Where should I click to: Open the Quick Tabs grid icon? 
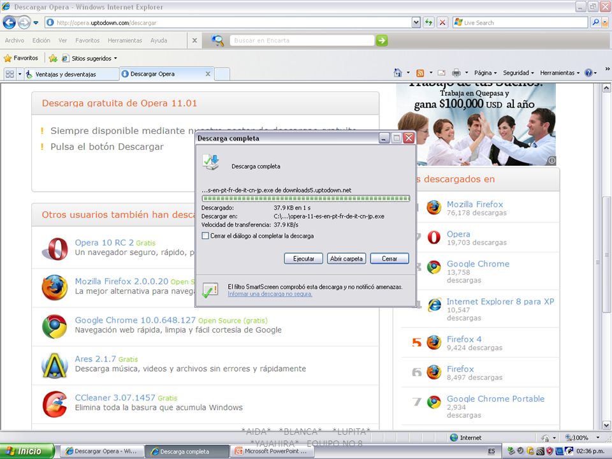click(x=10, y=74)
